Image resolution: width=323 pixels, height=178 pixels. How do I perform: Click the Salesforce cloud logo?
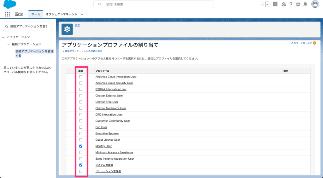pos(10,4)
